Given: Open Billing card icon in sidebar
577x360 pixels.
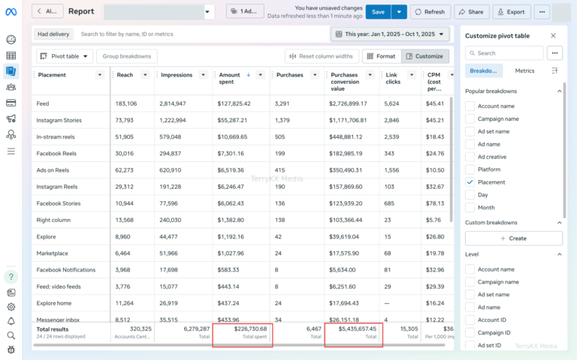Looking at the screenshot, I should [x=11, y=103].
